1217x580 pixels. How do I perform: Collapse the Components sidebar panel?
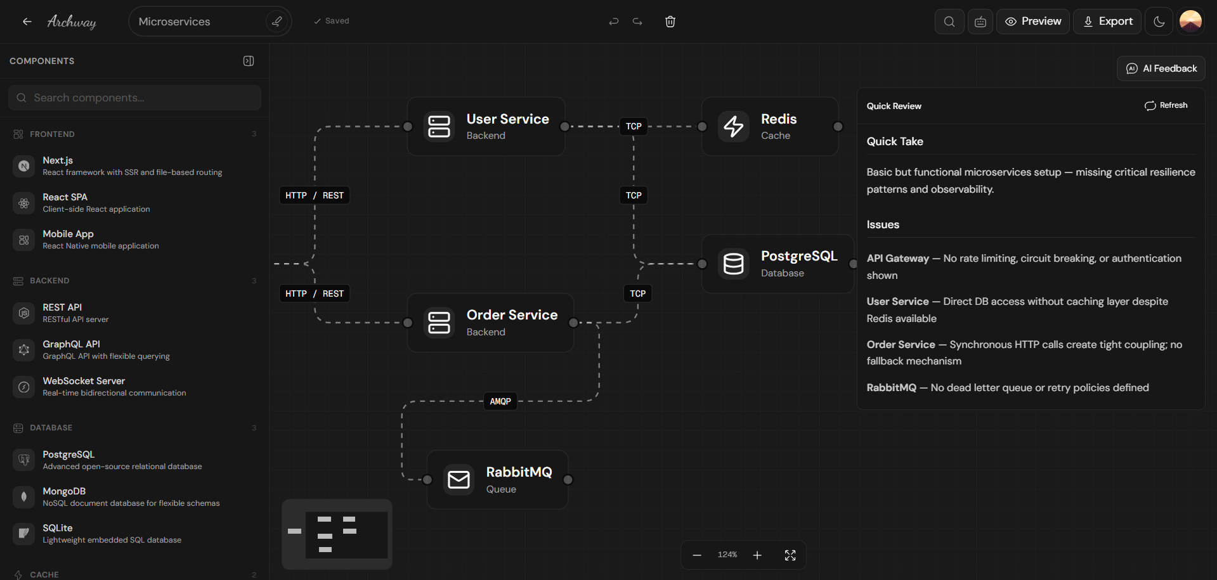click(x=249, y=61)
